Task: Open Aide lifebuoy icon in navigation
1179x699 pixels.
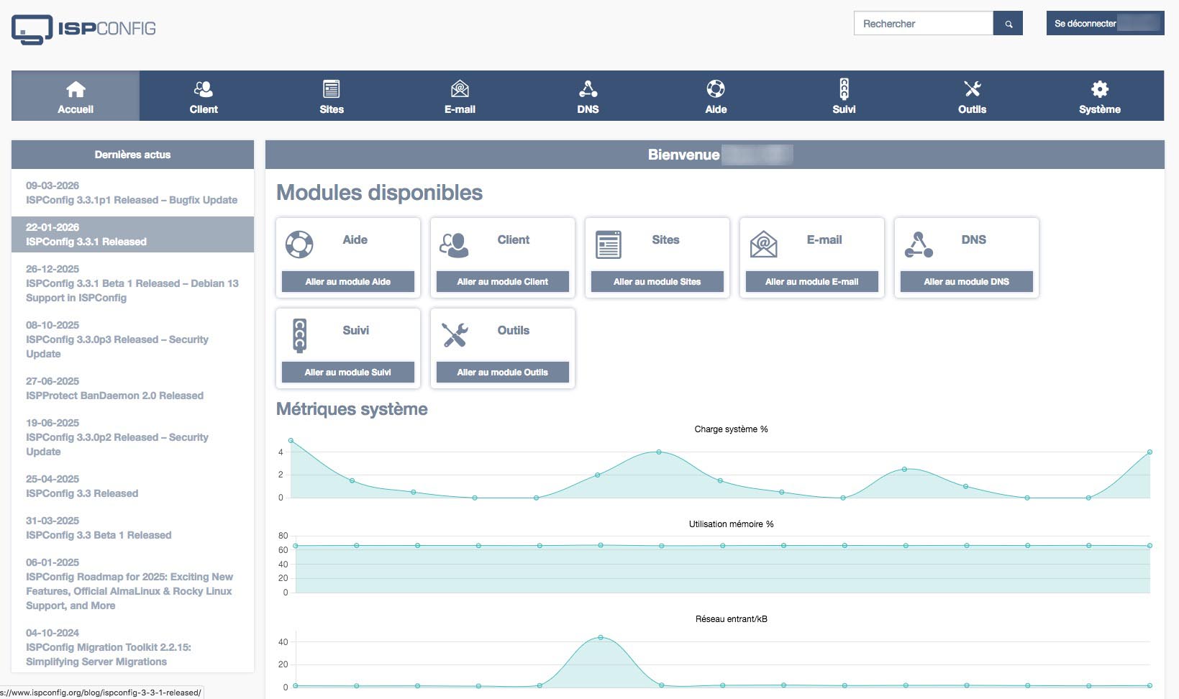Action: 716,89
